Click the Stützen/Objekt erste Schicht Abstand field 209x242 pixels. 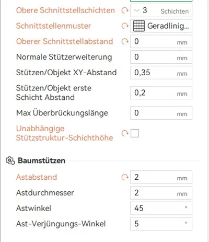tap(161, 93)
